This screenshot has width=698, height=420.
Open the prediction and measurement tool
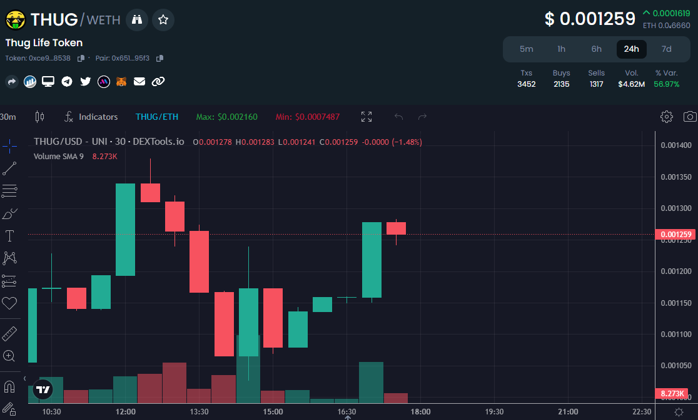[9, 281]
